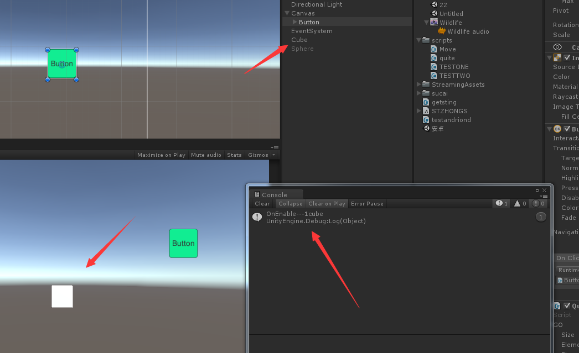Toggle Maximize on Play
This screenshot has width=579, height=353.
pos(161,155)
